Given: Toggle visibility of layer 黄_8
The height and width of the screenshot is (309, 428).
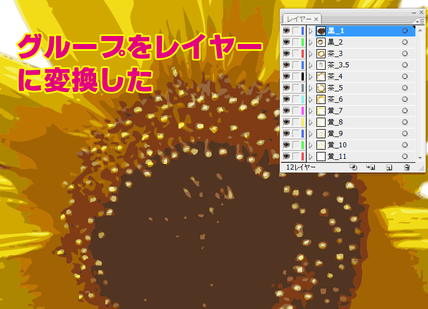Looking at the screenshot, I should pyautogui.click(x=286, y=122).
